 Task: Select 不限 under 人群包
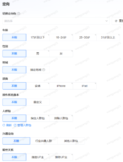tap(15, 118)
